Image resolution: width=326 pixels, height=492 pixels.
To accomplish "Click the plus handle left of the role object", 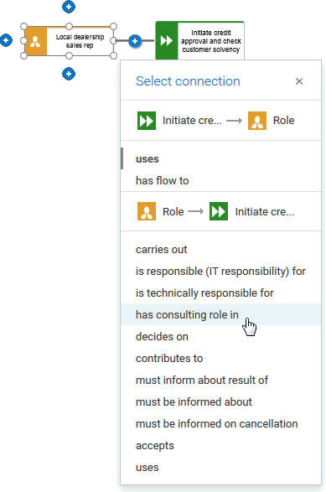I will click(6, 40).
